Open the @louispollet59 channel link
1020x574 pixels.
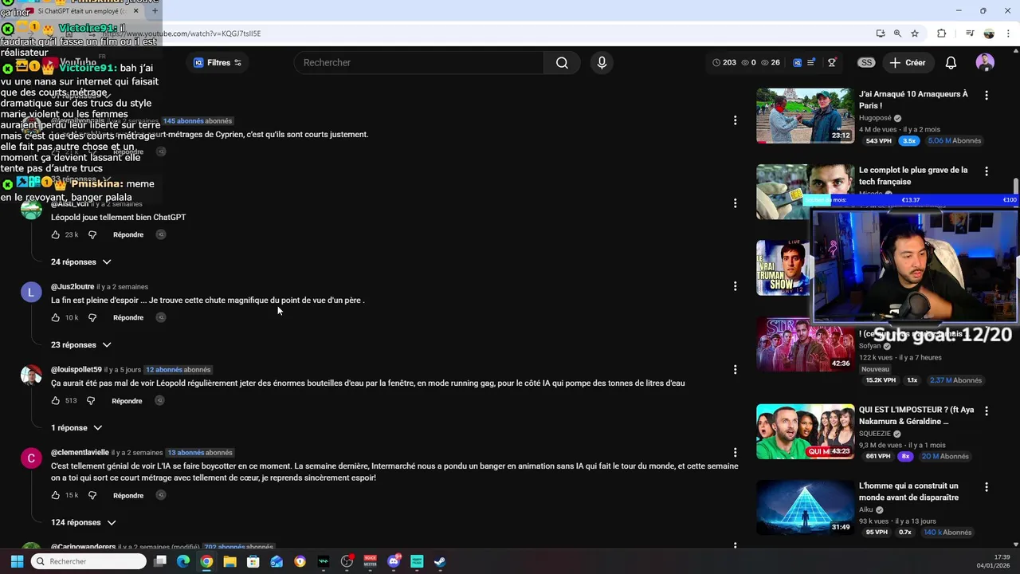point(76,370)
